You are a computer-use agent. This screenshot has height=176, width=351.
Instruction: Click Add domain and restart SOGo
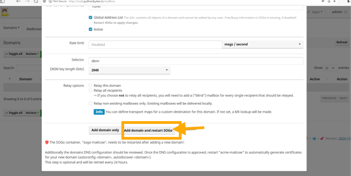(148, 130)
